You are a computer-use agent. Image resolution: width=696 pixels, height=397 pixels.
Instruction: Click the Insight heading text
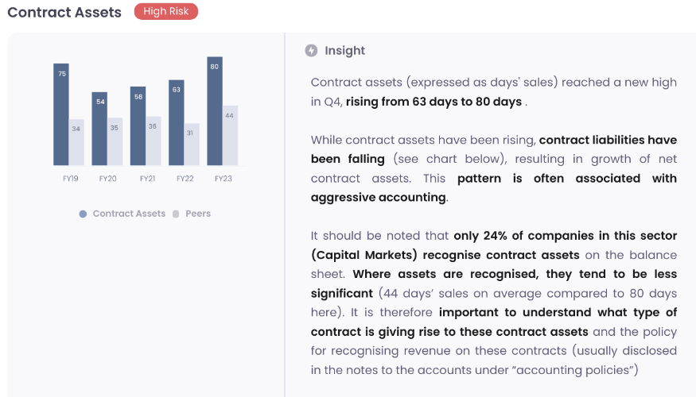point(345,51)
